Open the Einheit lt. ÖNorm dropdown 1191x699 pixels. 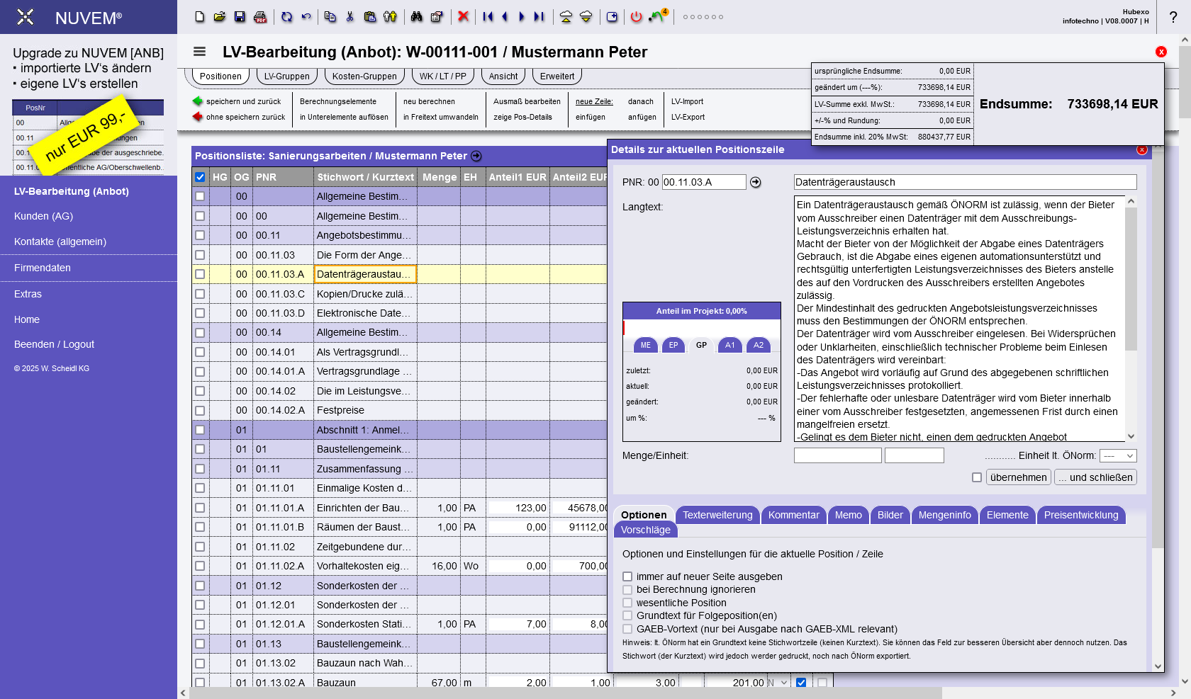pyautogui.click(x=1119, y=456)
